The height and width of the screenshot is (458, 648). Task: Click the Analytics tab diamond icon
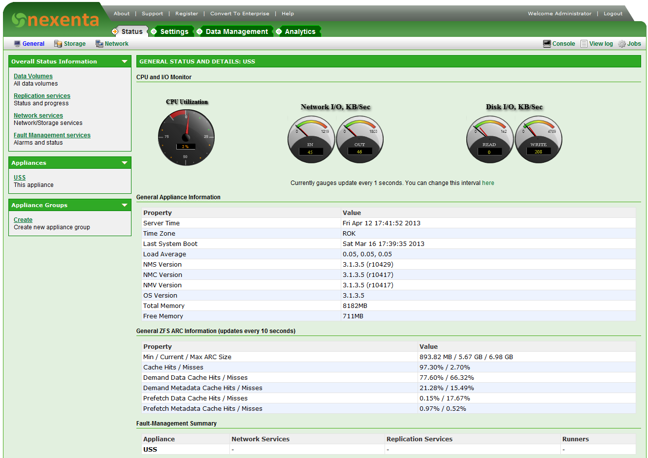(279, 31)
